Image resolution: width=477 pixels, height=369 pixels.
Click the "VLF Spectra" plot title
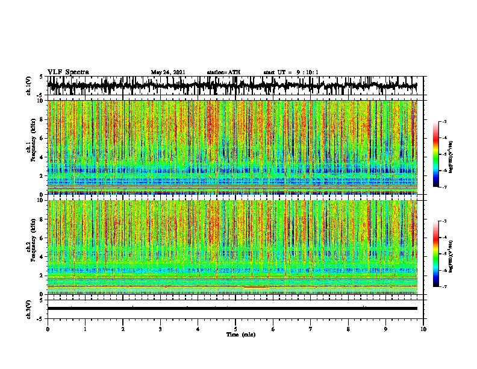(x=68, y=72)
